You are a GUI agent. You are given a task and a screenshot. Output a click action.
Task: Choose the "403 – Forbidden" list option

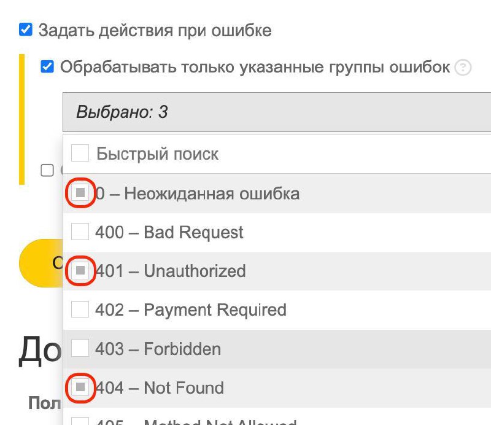point(277,349)
